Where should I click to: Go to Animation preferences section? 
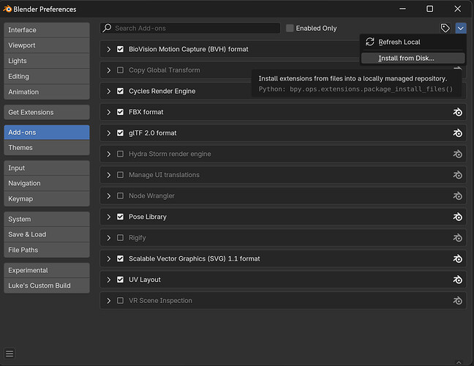47,91
